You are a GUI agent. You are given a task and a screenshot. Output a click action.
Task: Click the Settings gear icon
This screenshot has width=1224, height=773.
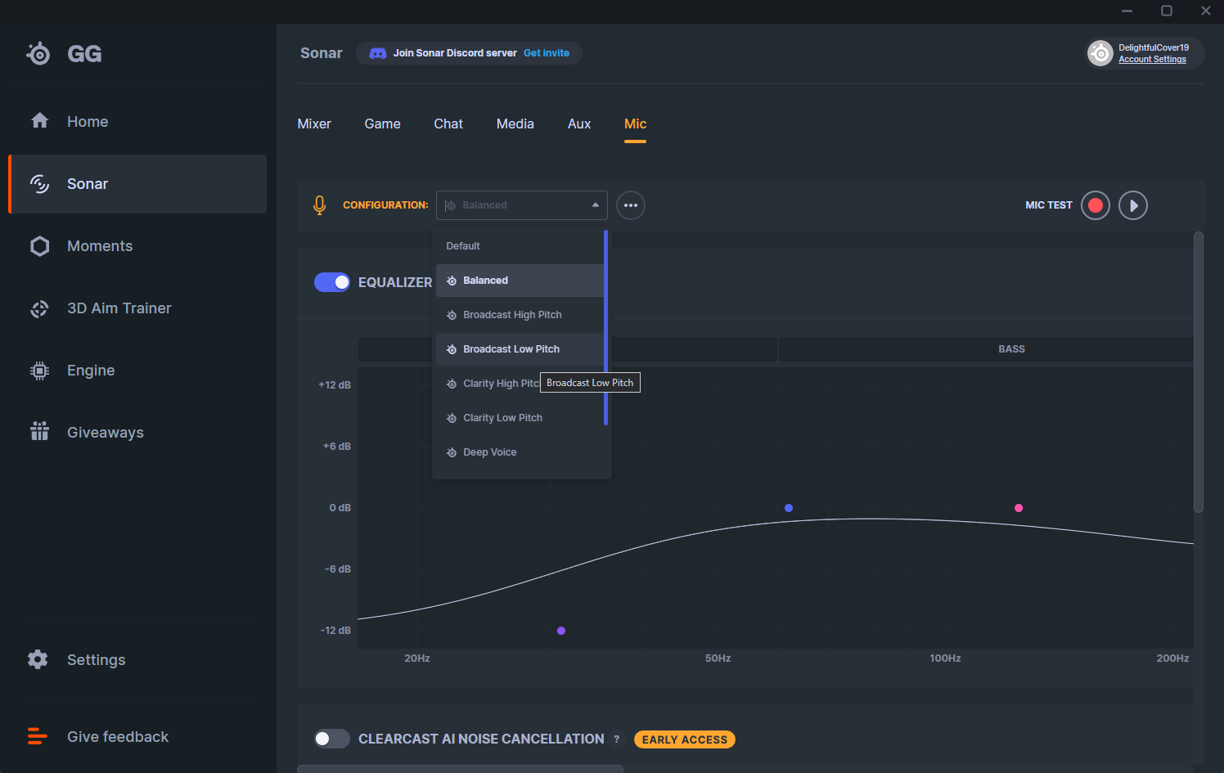click(38, 659)
